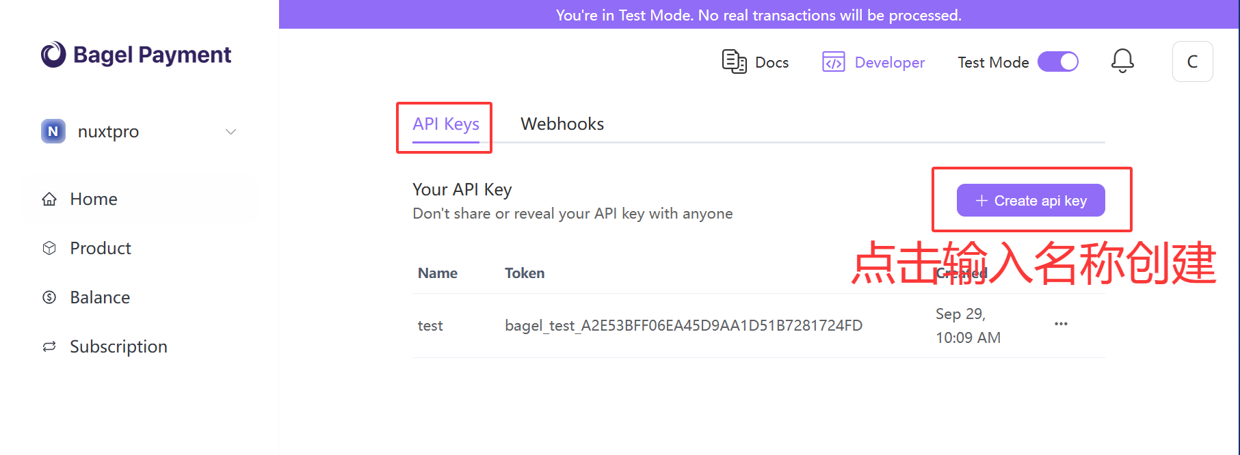
Task: Open the notifications bell
Action: (1122, 61)
